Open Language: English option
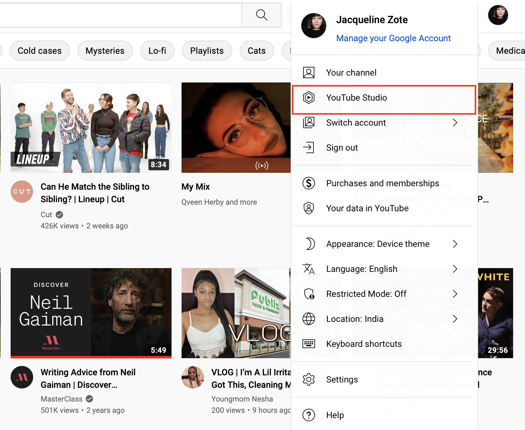Image resolution: width=525 pixels, height=430 pixels. (x=384, y=269)
